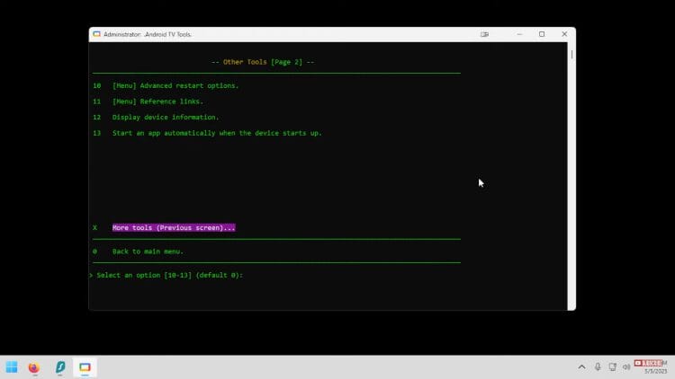Select Android TV Tools taskbar icon
Viewport: 675px width, 379px height.
pos(85,367)
